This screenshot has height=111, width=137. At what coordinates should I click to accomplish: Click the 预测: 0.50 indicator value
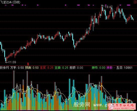point(32,68)
